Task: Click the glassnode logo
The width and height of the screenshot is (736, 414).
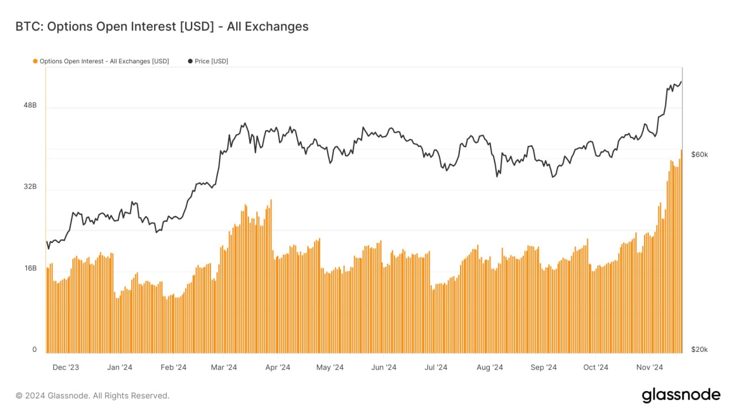Action: [681, 395]
